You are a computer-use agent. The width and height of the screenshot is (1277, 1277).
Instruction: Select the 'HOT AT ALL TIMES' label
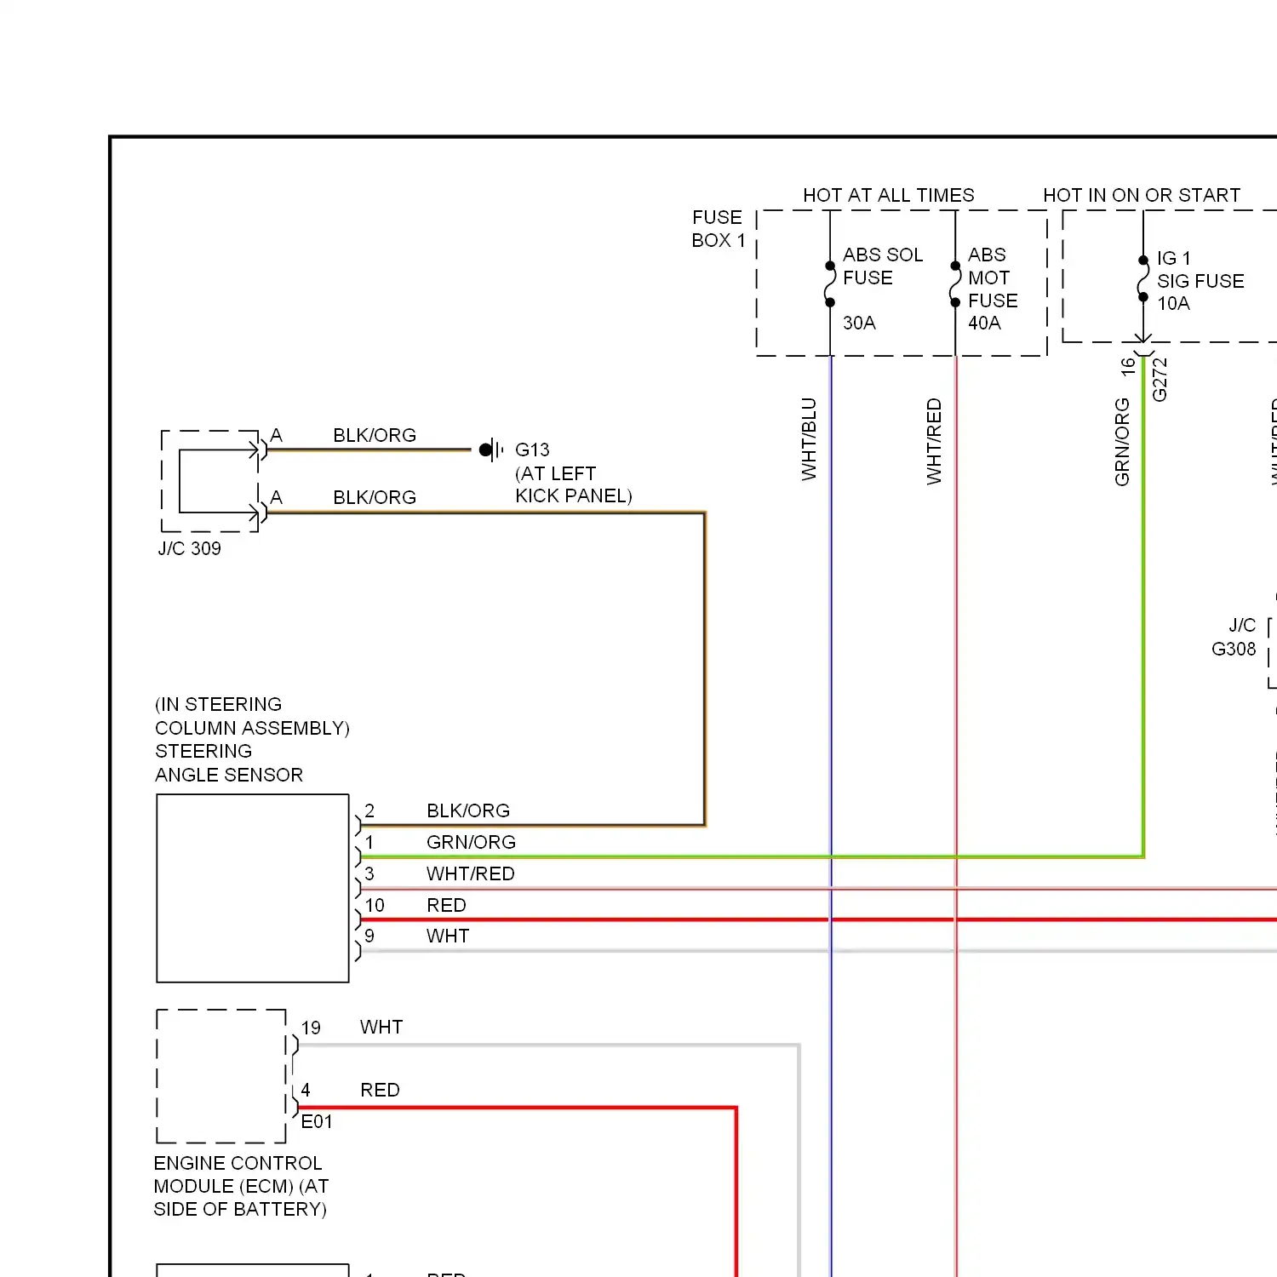point(889,195)
